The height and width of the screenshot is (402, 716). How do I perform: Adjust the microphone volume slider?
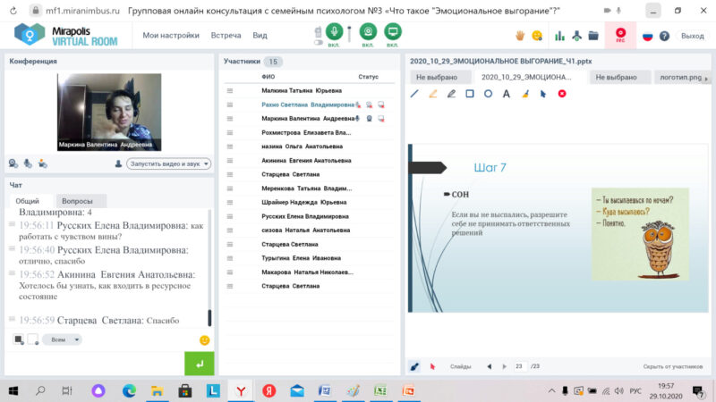[349, 34]
